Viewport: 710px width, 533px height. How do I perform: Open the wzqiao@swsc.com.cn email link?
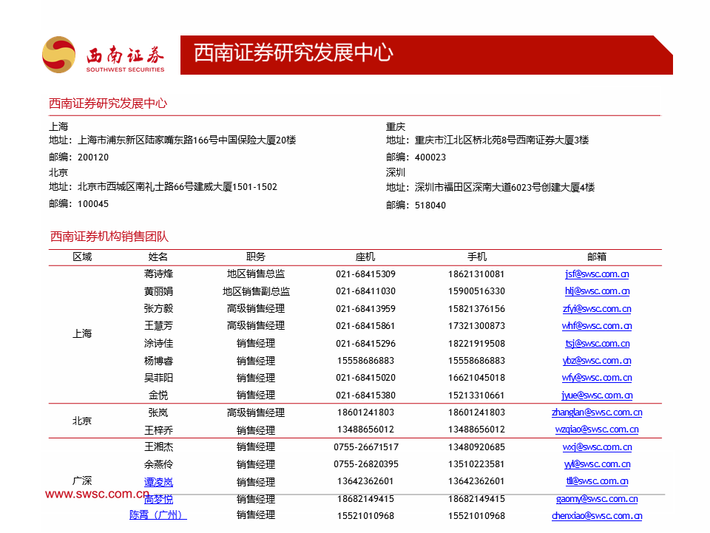pos(597,430)
